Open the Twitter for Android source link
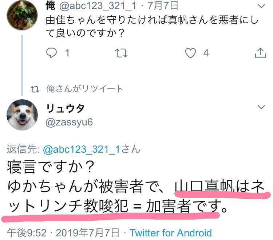The width and height of the screenshot is (273, 240). click(x=171, y=233)
